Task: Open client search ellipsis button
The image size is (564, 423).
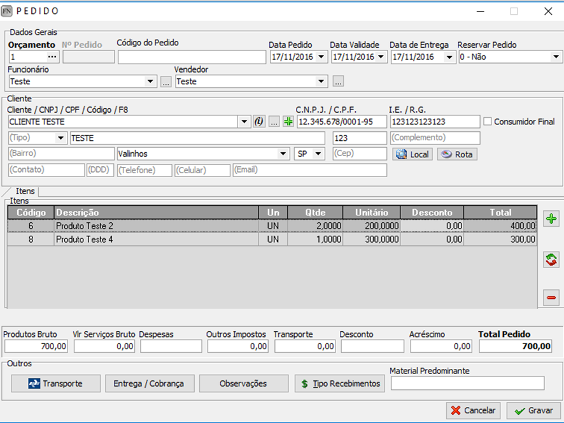Action: (x=274, y=122)
